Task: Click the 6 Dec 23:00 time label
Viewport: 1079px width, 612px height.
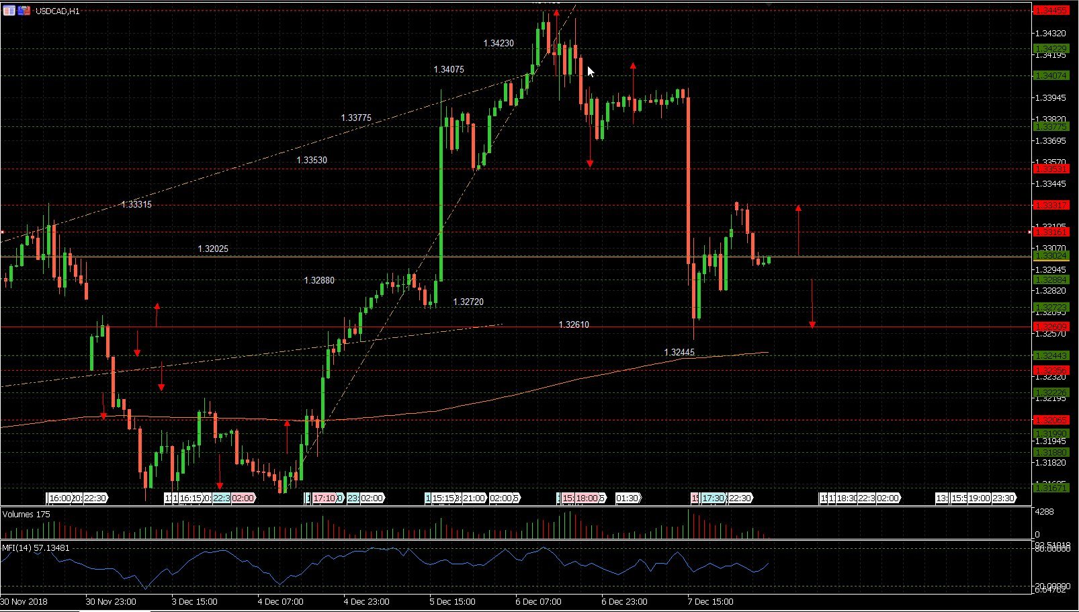Action: coord(626,601)
